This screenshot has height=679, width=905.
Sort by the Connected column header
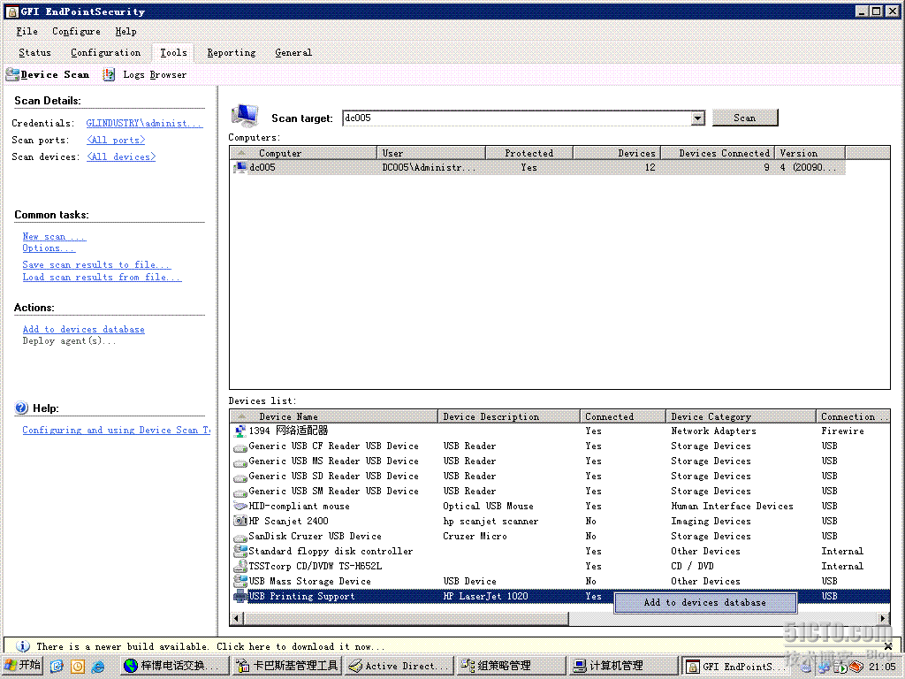coord(622,416)
